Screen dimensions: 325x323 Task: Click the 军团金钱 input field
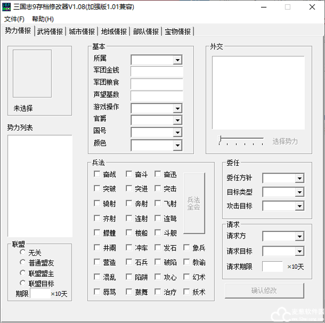[157, 72]
